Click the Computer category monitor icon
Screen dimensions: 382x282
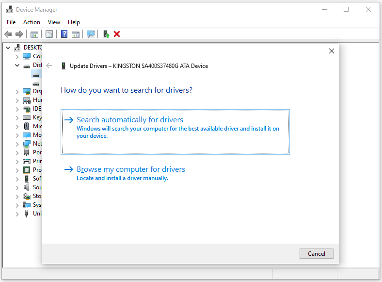[27, 56]
